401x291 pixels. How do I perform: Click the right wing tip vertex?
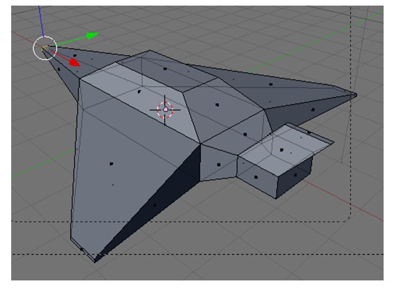tap(356, 95)
